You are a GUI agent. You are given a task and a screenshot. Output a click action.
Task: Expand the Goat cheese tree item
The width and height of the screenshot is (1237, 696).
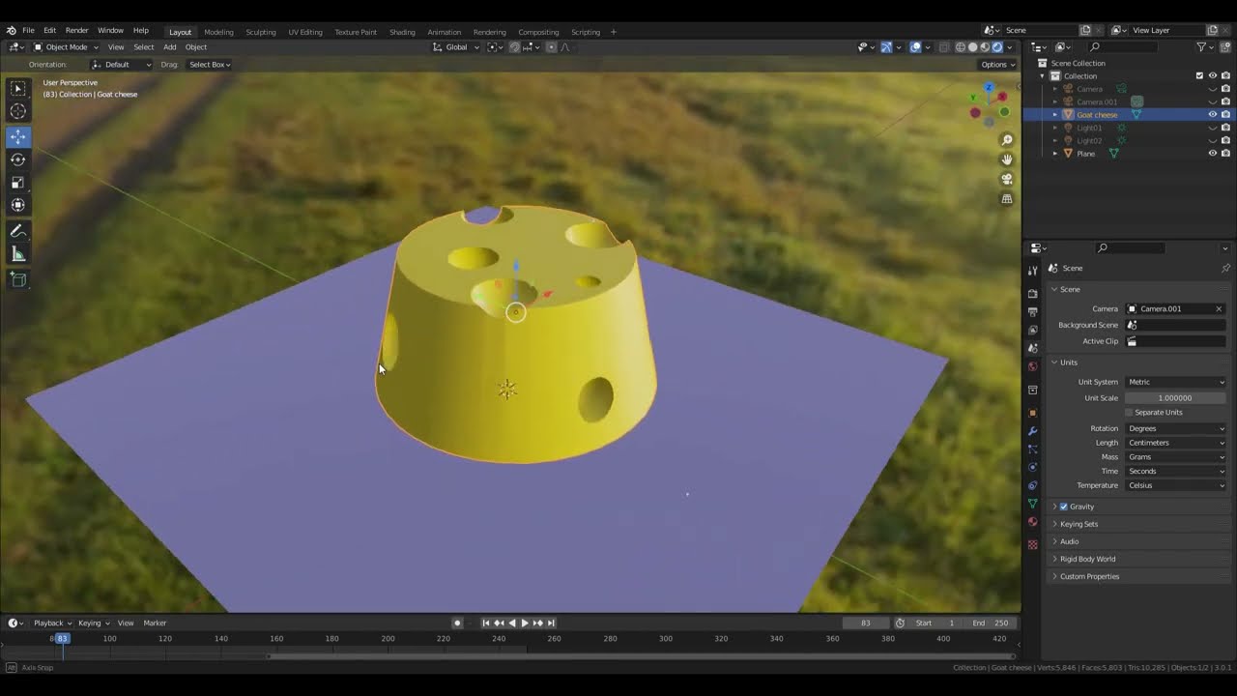(x=1055, y=115)
